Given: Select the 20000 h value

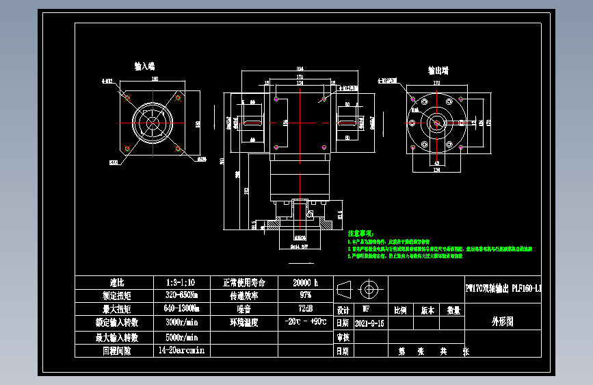Looking at the screenshot, I should point(305,283).
